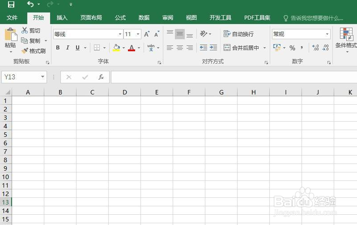Apply the red font color A
Image resolution: width=357 pixels, height=225 pixels.
pos(132,48)
